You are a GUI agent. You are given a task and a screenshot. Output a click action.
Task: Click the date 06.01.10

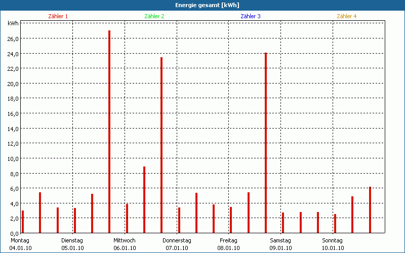tap(125, 248)
